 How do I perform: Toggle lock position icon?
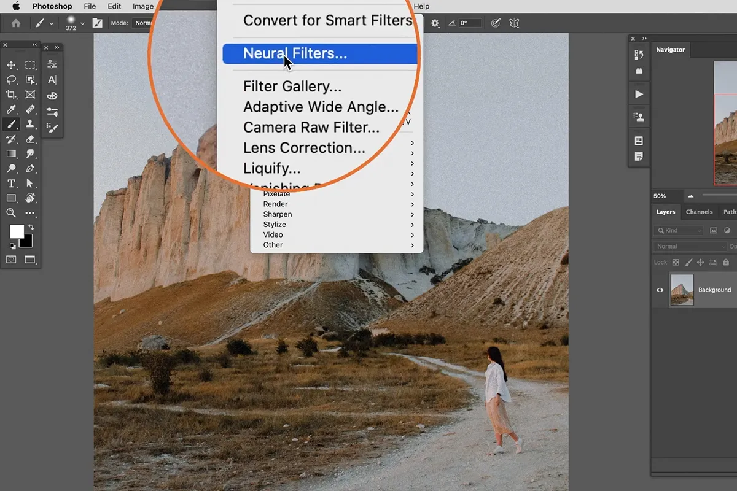click(701, 262)
